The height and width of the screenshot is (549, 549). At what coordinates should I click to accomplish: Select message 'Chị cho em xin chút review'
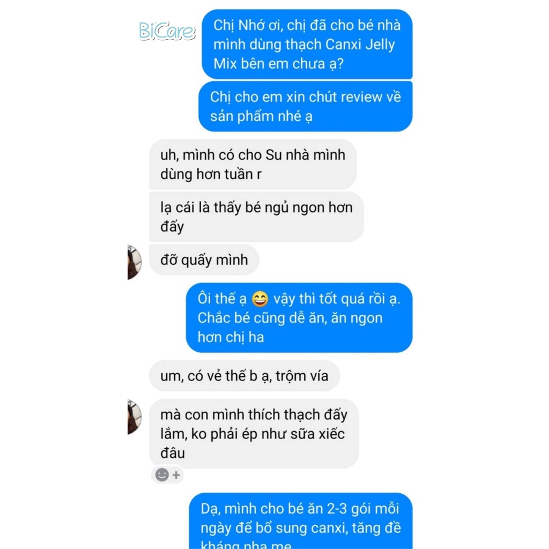tap(305, 107)
